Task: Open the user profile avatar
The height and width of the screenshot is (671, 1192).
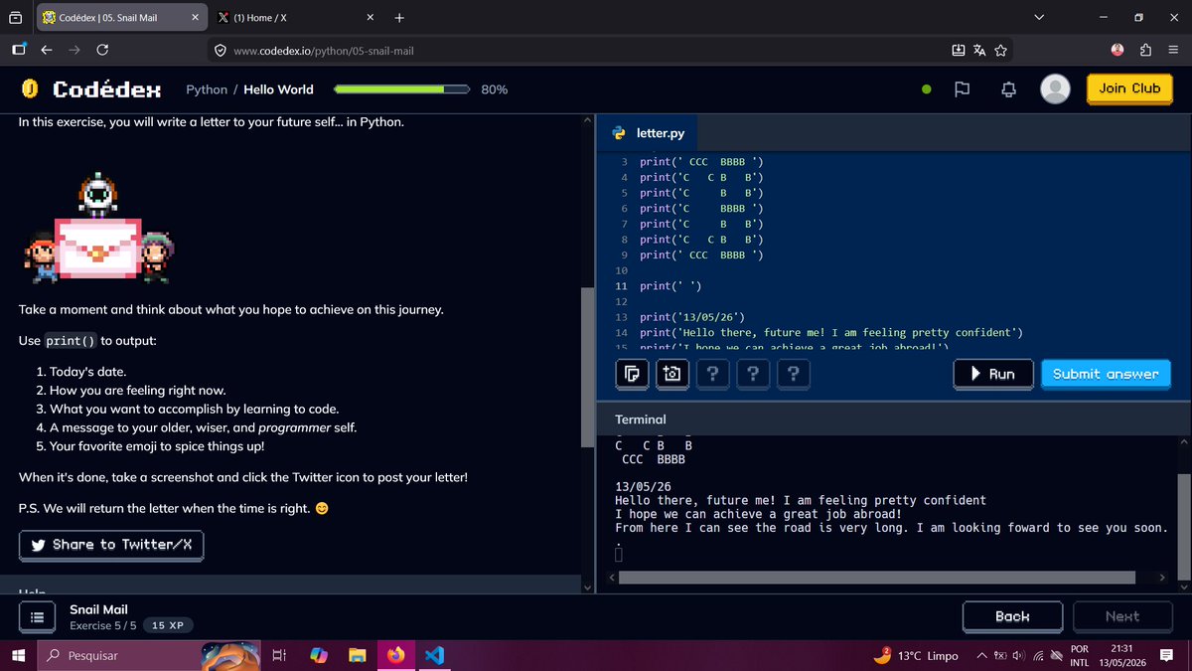Action: (x=1055, y=88)
